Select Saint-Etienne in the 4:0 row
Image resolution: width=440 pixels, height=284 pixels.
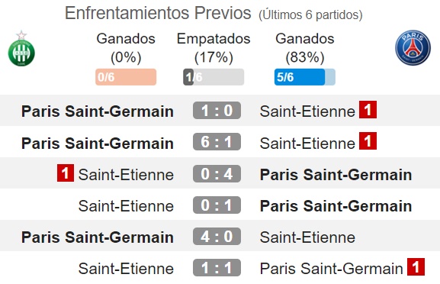(307, 237)
